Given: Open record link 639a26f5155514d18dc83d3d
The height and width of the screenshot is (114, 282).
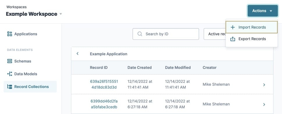Looking at the screenshot, I should point(104,84).
